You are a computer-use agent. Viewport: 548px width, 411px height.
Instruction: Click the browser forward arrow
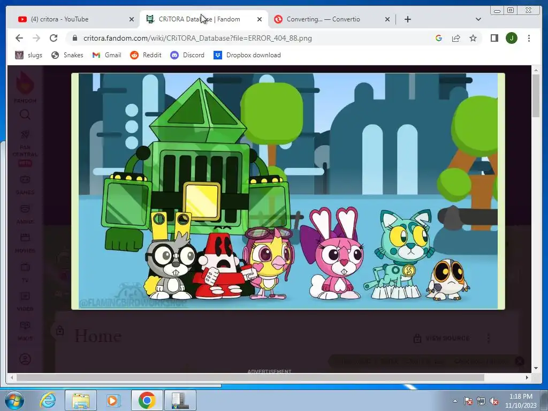tap(36, 38)
